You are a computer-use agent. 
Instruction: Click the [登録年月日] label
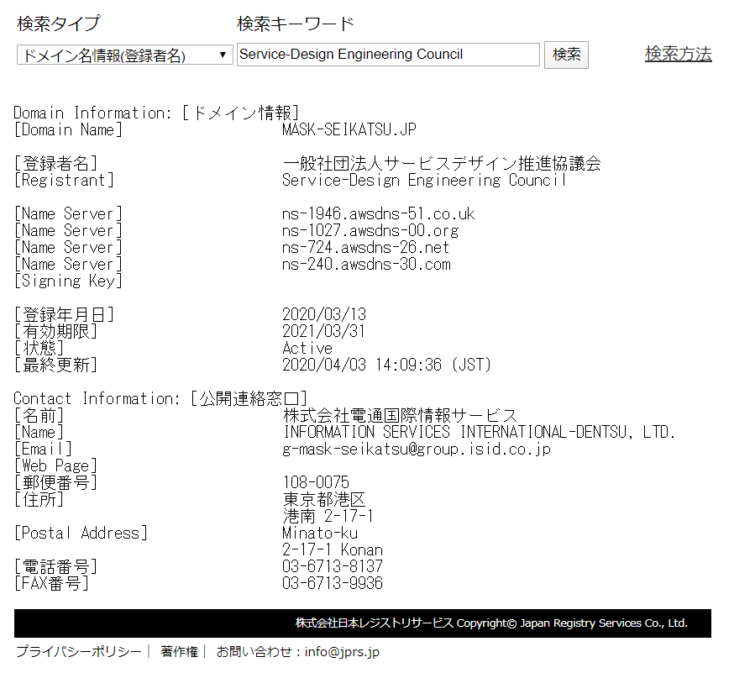click(64, 314)
